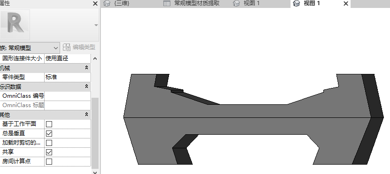
Task: Click the 圆形连接件大小 property label
Action: (22, 58)
